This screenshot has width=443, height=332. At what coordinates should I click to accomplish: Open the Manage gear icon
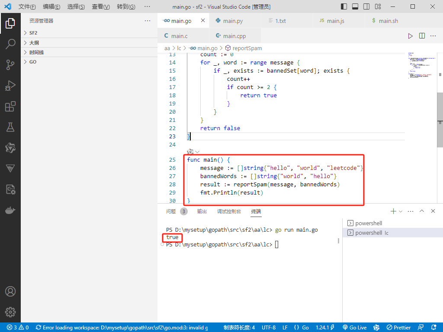10,312
